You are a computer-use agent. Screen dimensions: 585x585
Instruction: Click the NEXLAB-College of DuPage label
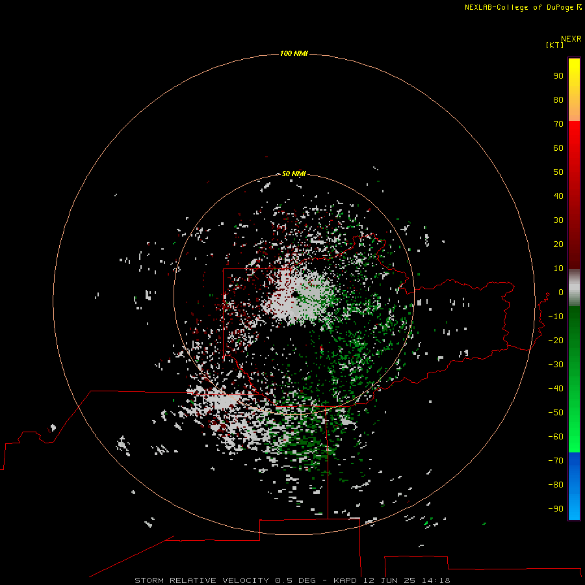tap(523, 7)
